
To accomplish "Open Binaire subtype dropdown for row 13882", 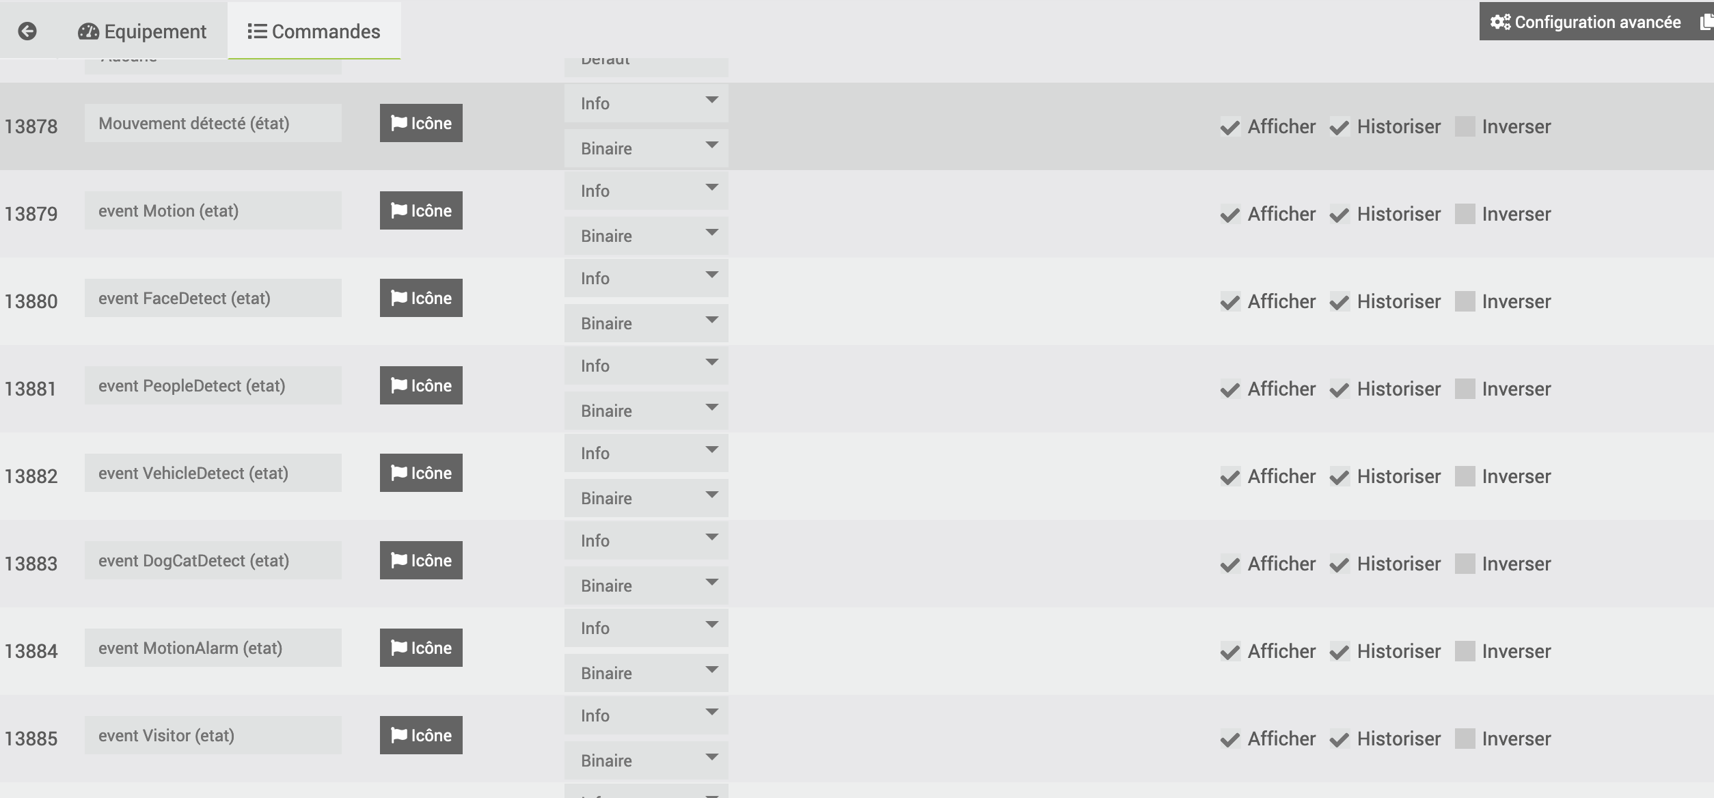I will point(646,498).
